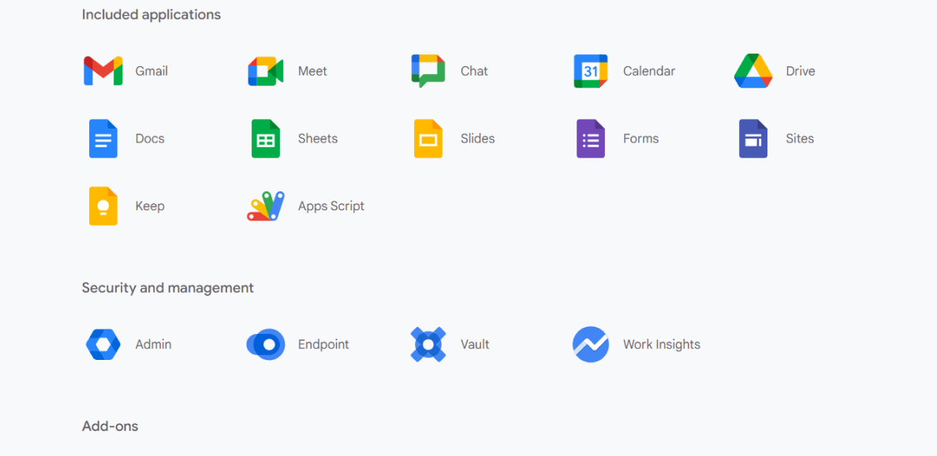Select the Google Chat icon
Image resolution: width=937 pixels, height=456 pixels.
tap(427, 70)
